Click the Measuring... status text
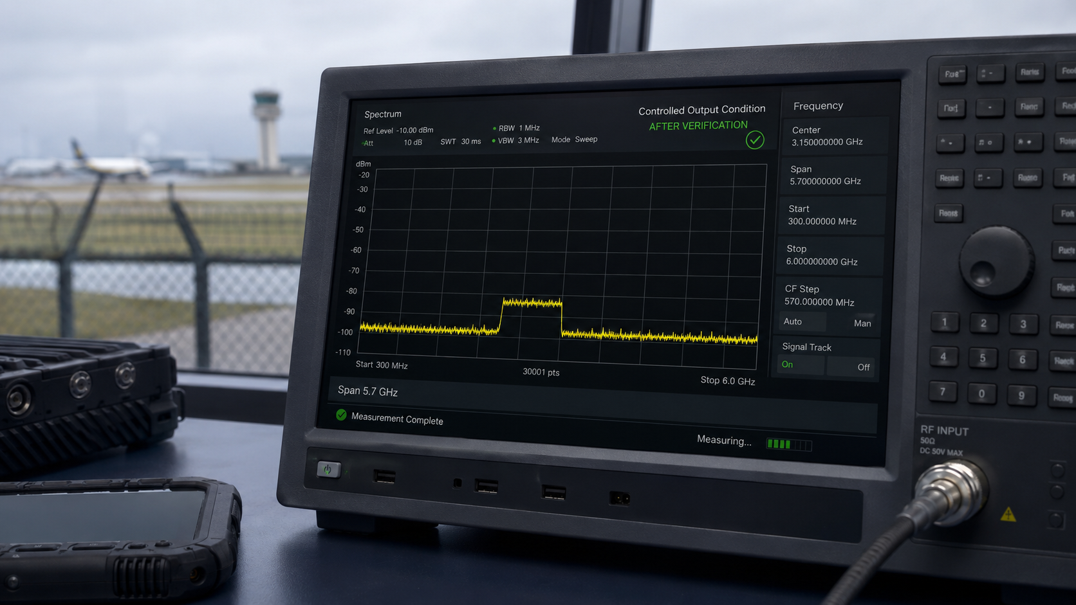This screenshot has height=605, width=1076. click(724, 440)
